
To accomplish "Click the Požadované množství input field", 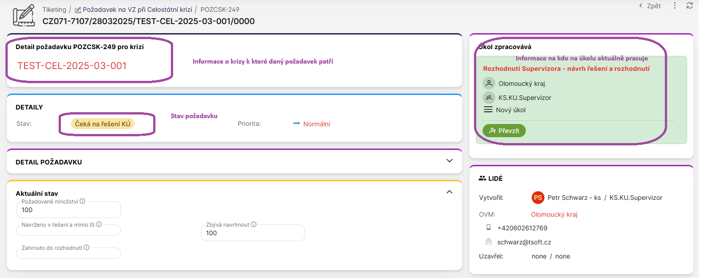I will pos(68,210).
